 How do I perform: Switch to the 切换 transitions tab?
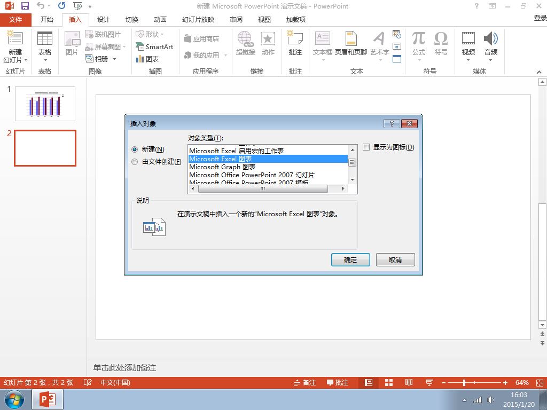coord(132,20)
